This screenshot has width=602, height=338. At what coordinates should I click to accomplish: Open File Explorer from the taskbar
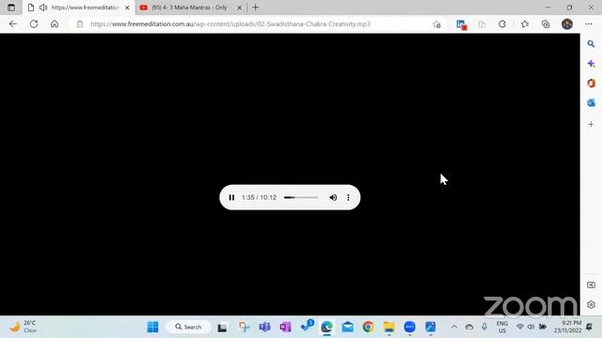[x=388, y=327]
